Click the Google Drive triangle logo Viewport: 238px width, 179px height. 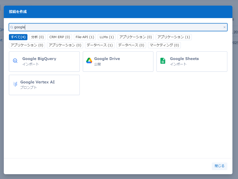89,61
